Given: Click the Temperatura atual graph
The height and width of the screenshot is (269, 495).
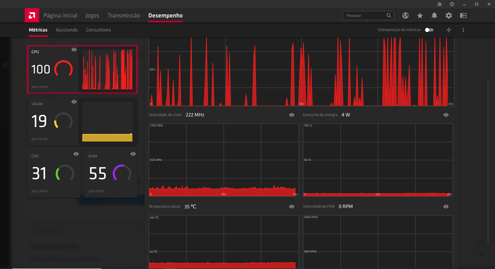Looking at the screenshot, I should (x=224, y=242).
